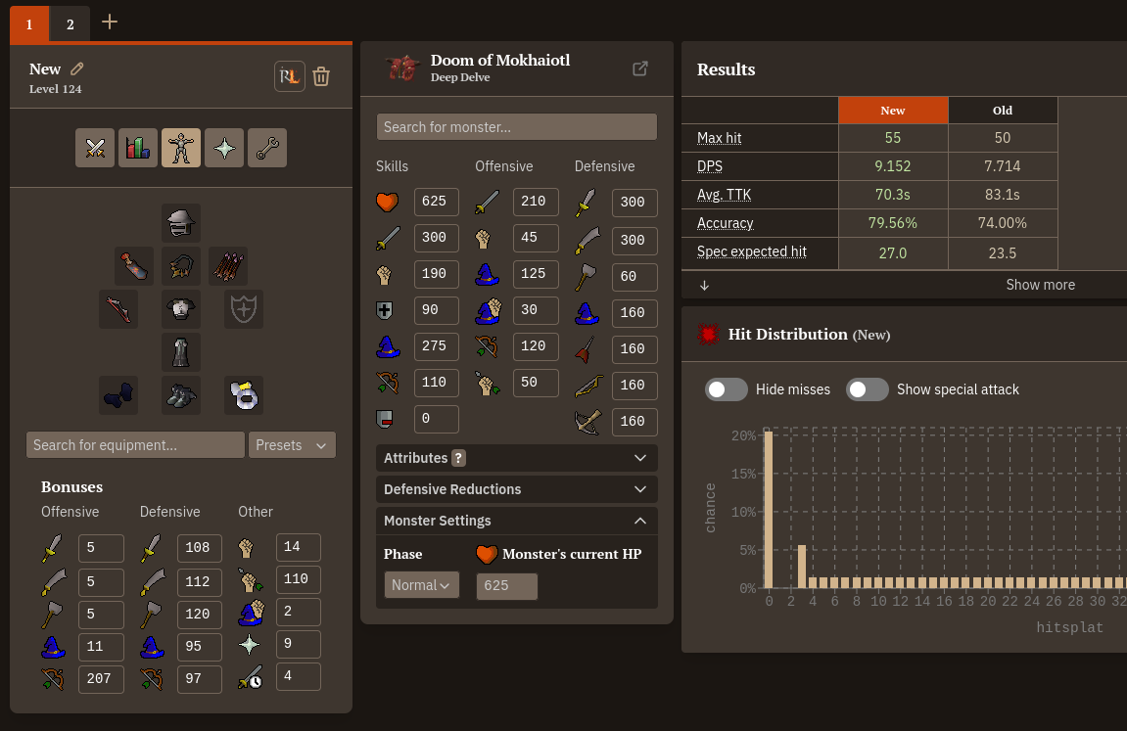Click the gloves slot item
The height and width of the screenshot is (731, 1127).
(118, 395)
